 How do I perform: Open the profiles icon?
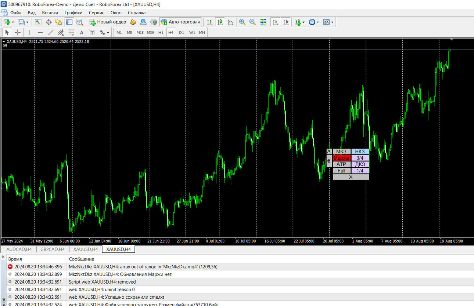click(x=21, y=22)
